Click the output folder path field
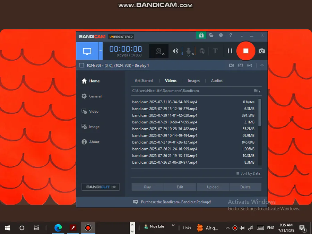This screenshot has height=234, width=312. coord(191,91)
